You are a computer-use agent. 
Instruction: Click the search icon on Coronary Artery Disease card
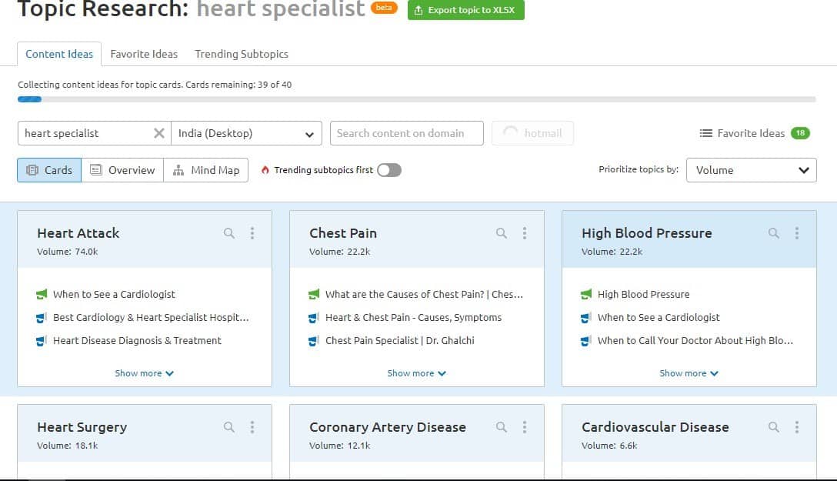pyautogui.click(x=502, y=427)
